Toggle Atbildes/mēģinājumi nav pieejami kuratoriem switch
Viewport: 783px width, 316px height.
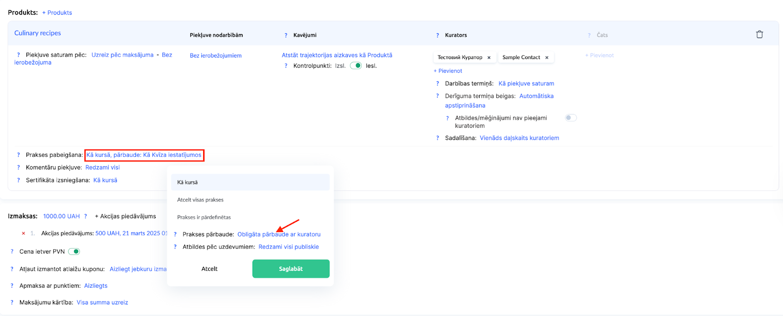[571, 118]
